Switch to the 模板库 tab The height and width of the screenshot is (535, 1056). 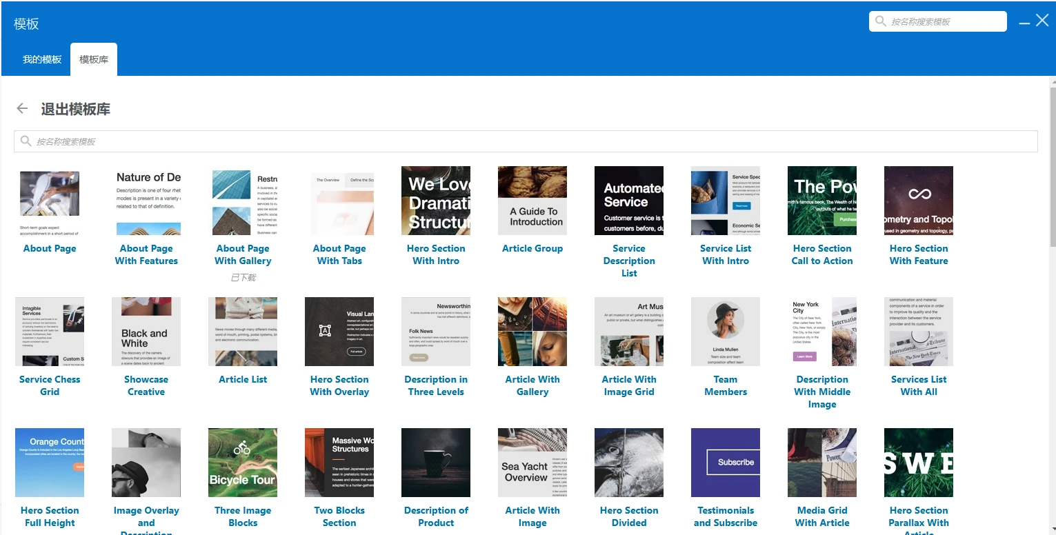[x=93, y=59]
